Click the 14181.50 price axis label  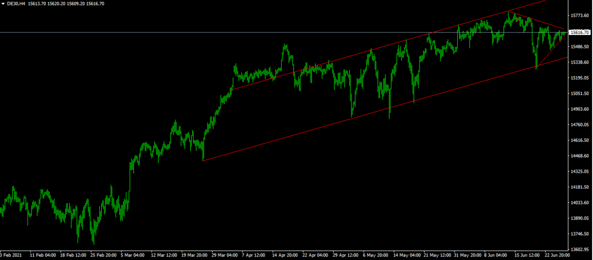point(580,187)
